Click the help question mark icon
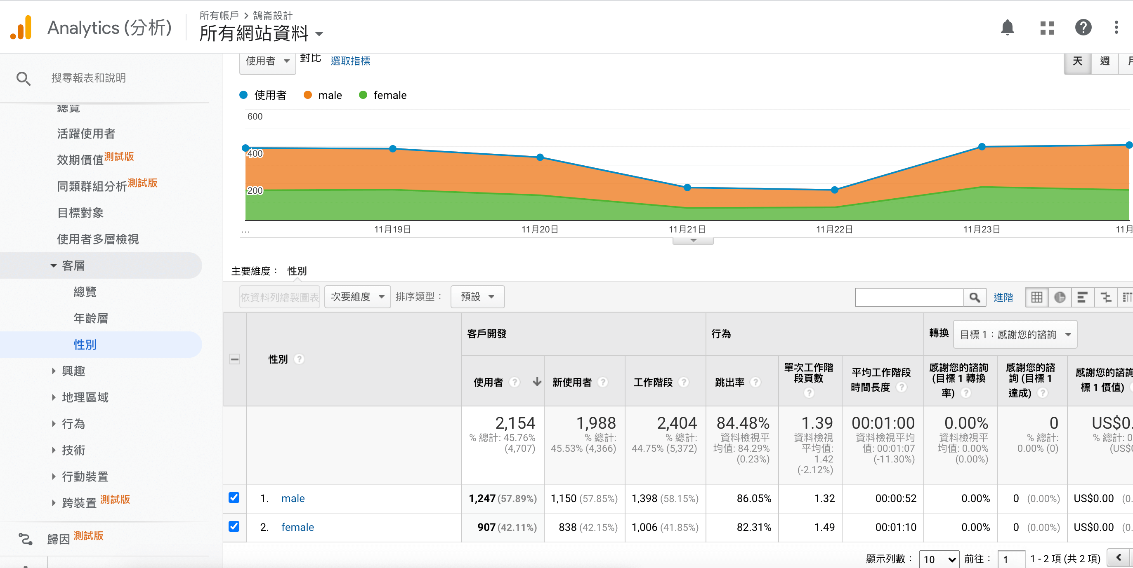The width and height of the screenshot is (1133, 568). coord(1083,28)
